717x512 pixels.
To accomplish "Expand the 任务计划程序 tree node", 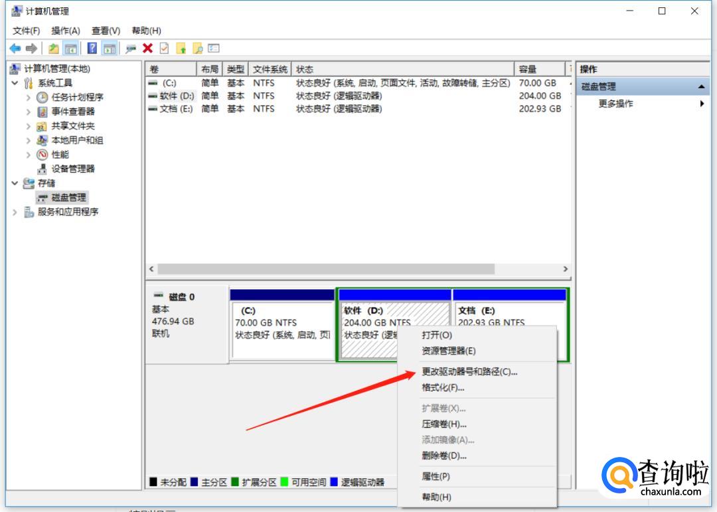I will pos(29,97).
